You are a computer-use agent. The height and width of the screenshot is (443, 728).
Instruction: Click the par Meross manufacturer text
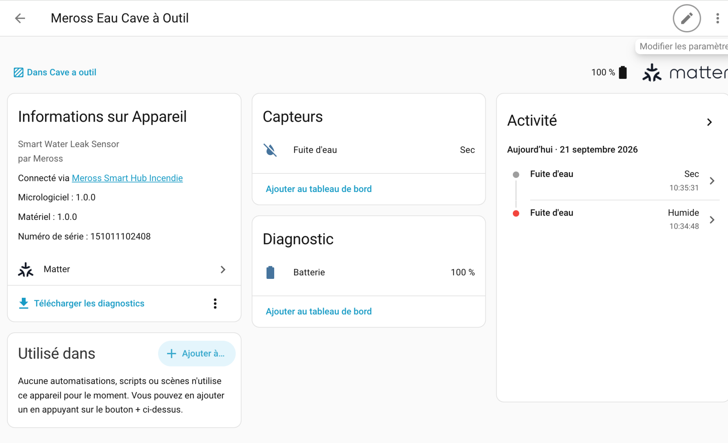[40, 159]
